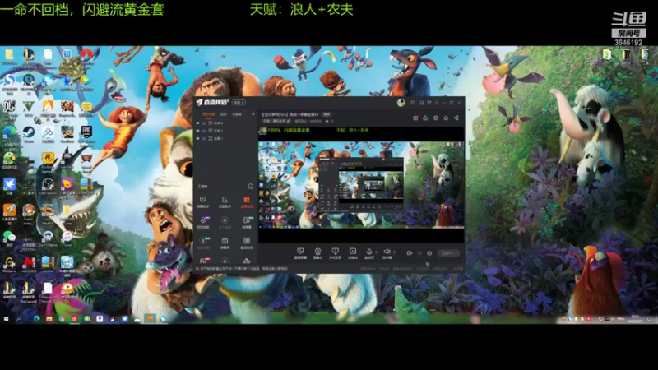The image size is (658, 370).
Task: Open Google Chrome from the taskbar
Action: tap(62, 319)
